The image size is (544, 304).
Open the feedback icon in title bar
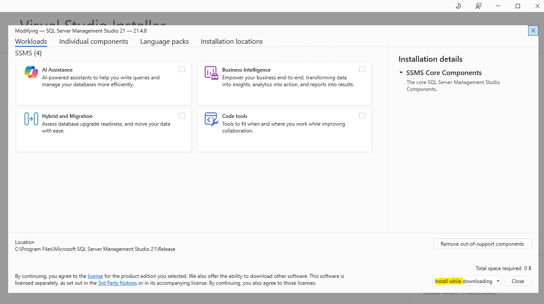[x=478, y=6]
